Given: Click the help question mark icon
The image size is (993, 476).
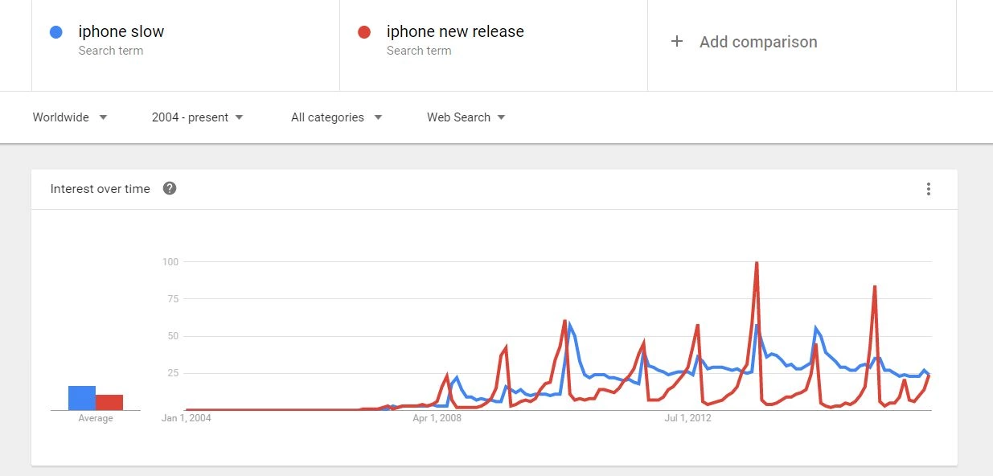Looking at the screenshot, I should click(x=170, y=188).
